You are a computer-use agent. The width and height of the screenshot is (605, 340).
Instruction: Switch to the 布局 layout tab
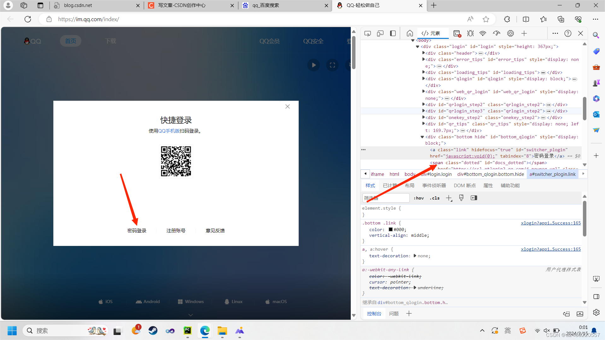pos(409,186)
